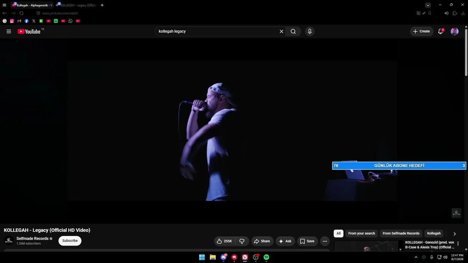Translate the page using the translate icon

(424, 13)
